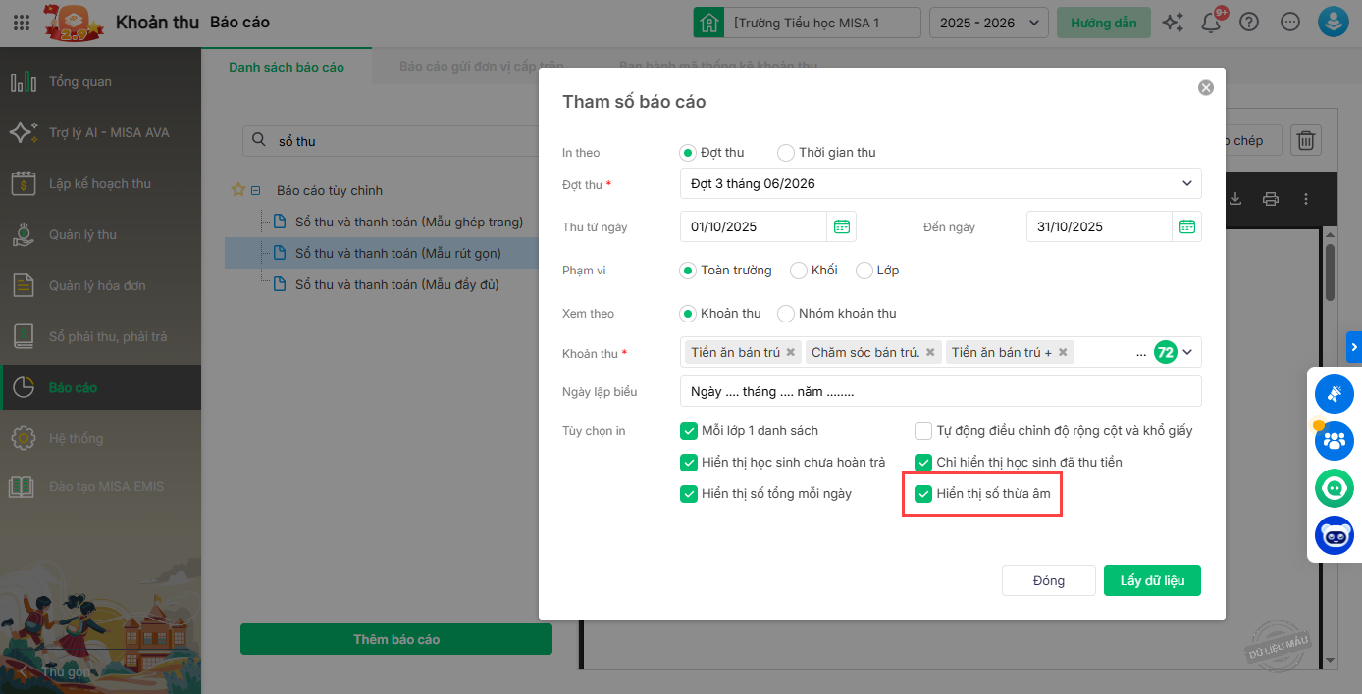Select the Khối scope radio button
Image resolution: width=1362 pixels, height=694 pixels.
799,271
